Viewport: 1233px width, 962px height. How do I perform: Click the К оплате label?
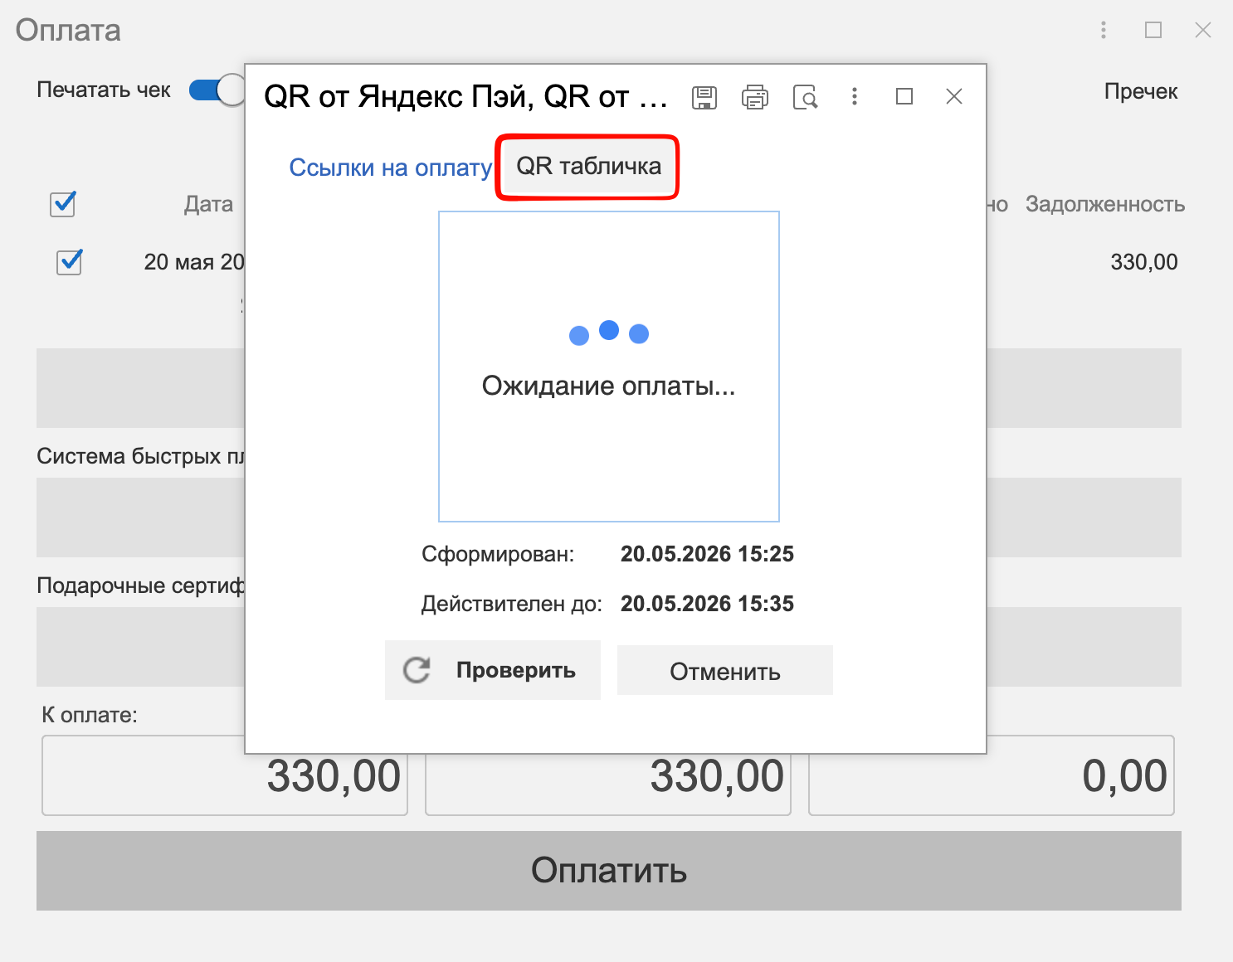click(90, 715)
